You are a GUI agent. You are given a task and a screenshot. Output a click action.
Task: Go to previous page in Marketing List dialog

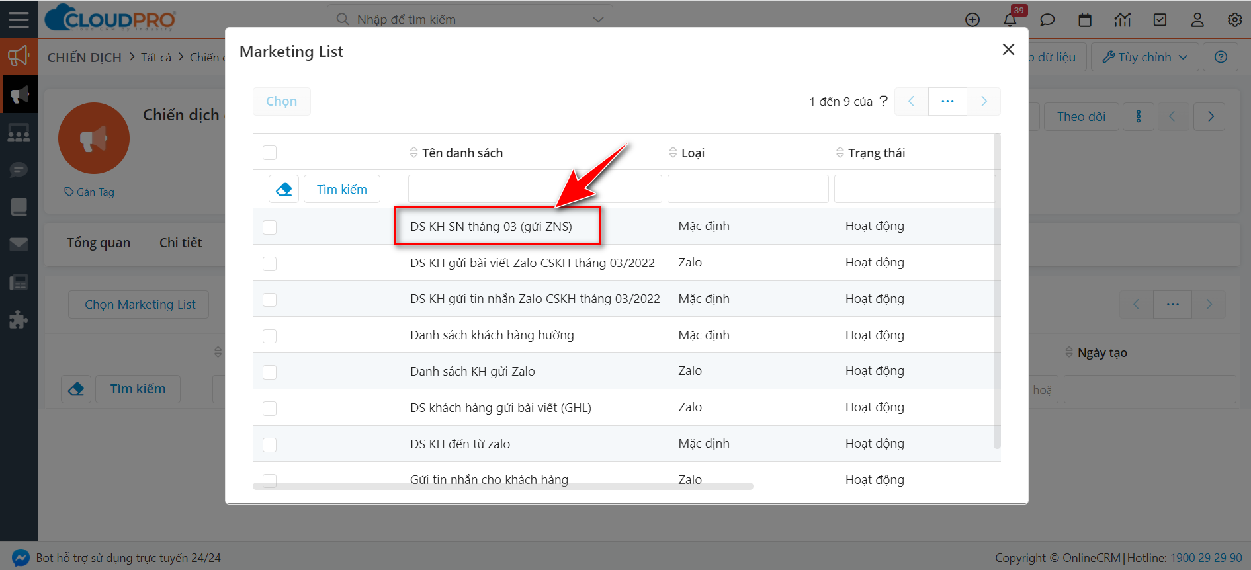[x=912, y=101]
